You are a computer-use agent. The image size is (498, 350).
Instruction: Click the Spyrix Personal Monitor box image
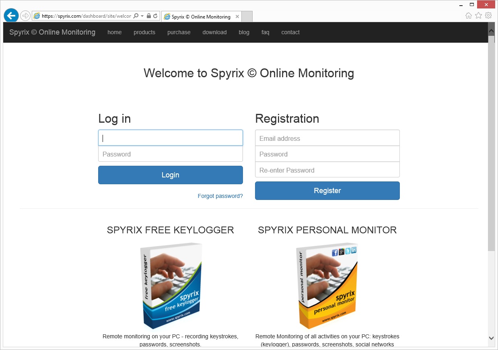point(327,286)
